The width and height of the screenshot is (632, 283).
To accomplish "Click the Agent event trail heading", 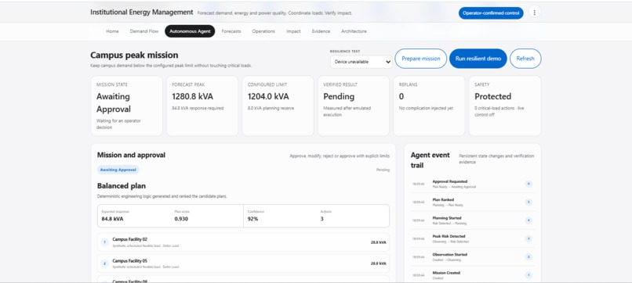I will click(430, 160).
